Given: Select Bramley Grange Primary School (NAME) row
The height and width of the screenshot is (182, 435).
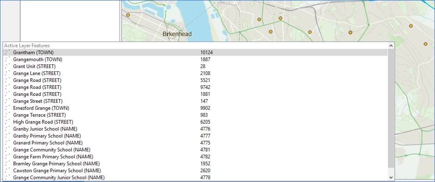Looking at the screenshot, I should (195, 163).
